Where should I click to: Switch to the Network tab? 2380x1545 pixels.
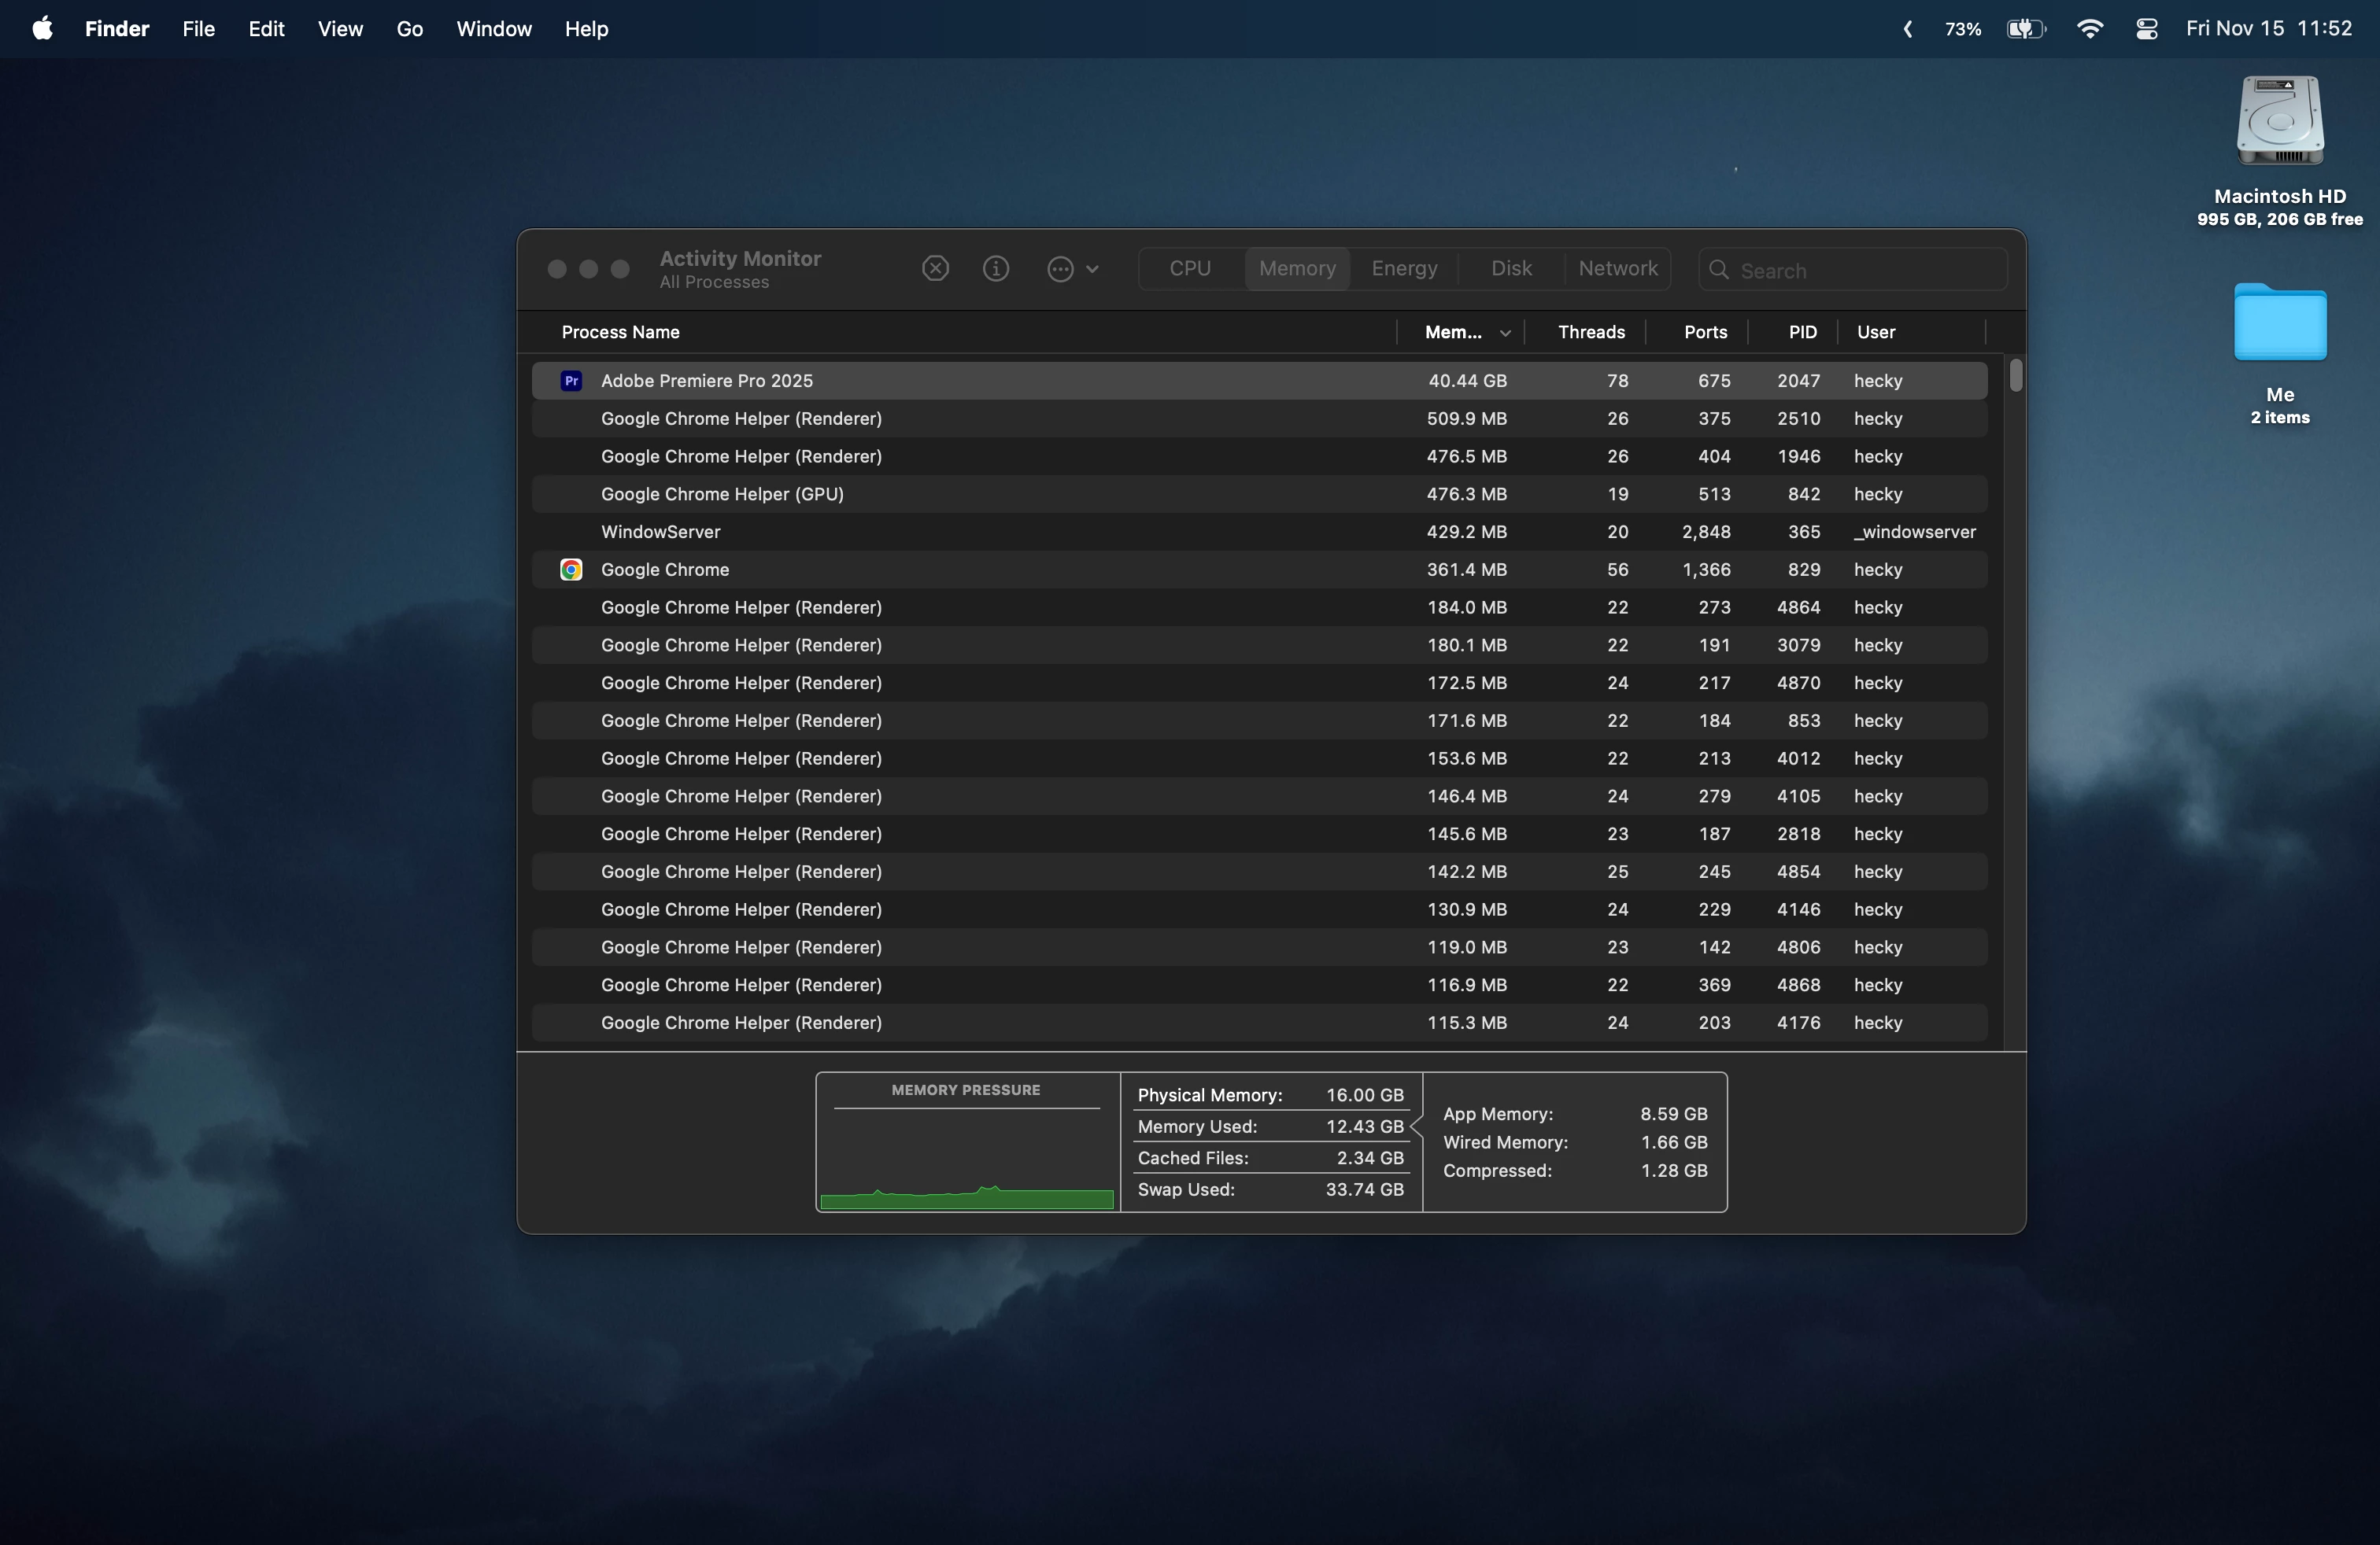point(1617,269)
